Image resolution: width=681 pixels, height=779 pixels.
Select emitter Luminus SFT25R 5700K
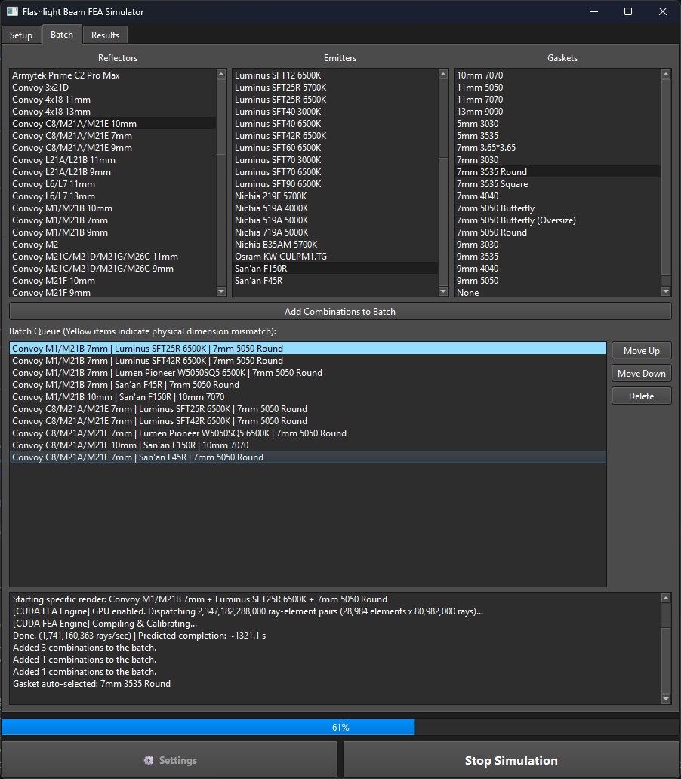tap(335, 88)
